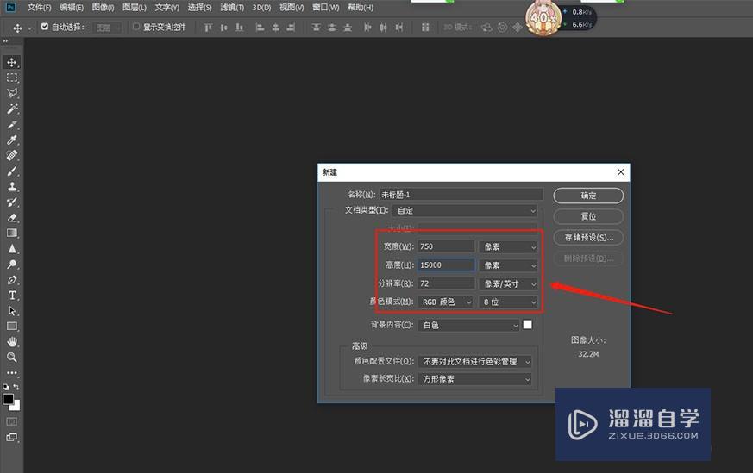
Task: Collapse the tools panel double-arrow
Action: coord(6,41)
